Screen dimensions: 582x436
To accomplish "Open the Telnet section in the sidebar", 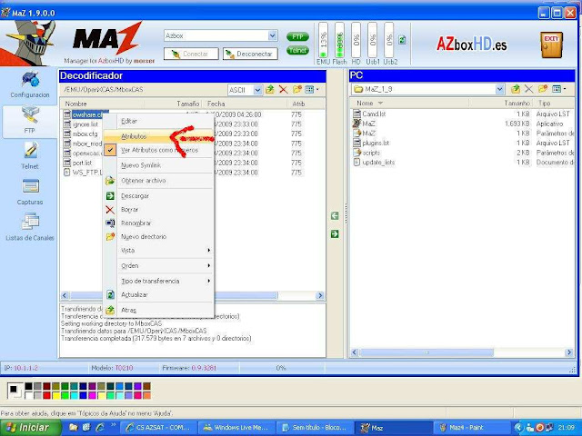I will click(30, 155).
